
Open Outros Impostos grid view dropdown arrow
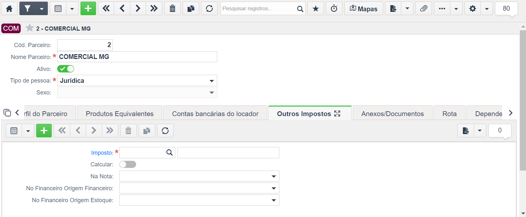28,131
